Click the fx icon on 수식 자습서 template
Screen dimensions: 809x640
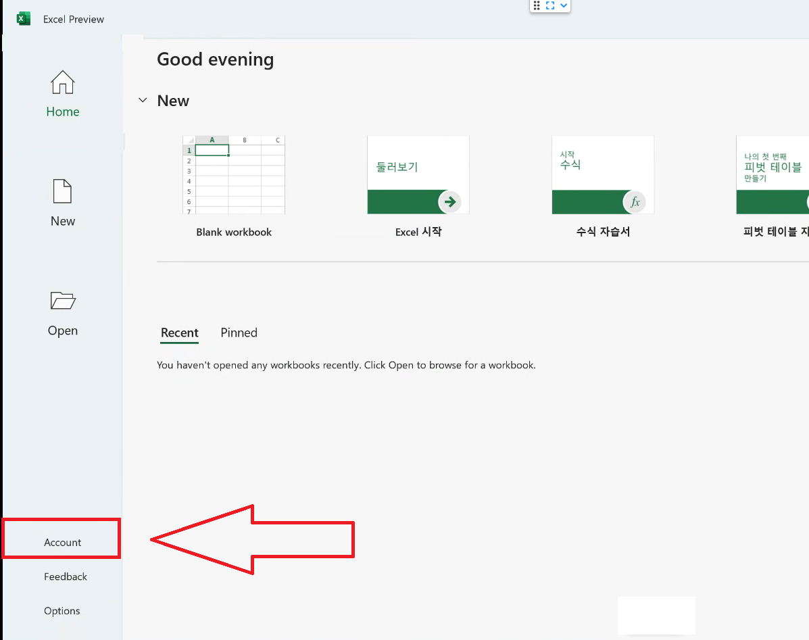tap(635, 201)
